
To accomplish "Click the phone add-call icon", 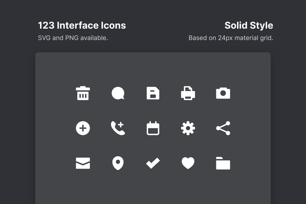I will click(118, 128).
